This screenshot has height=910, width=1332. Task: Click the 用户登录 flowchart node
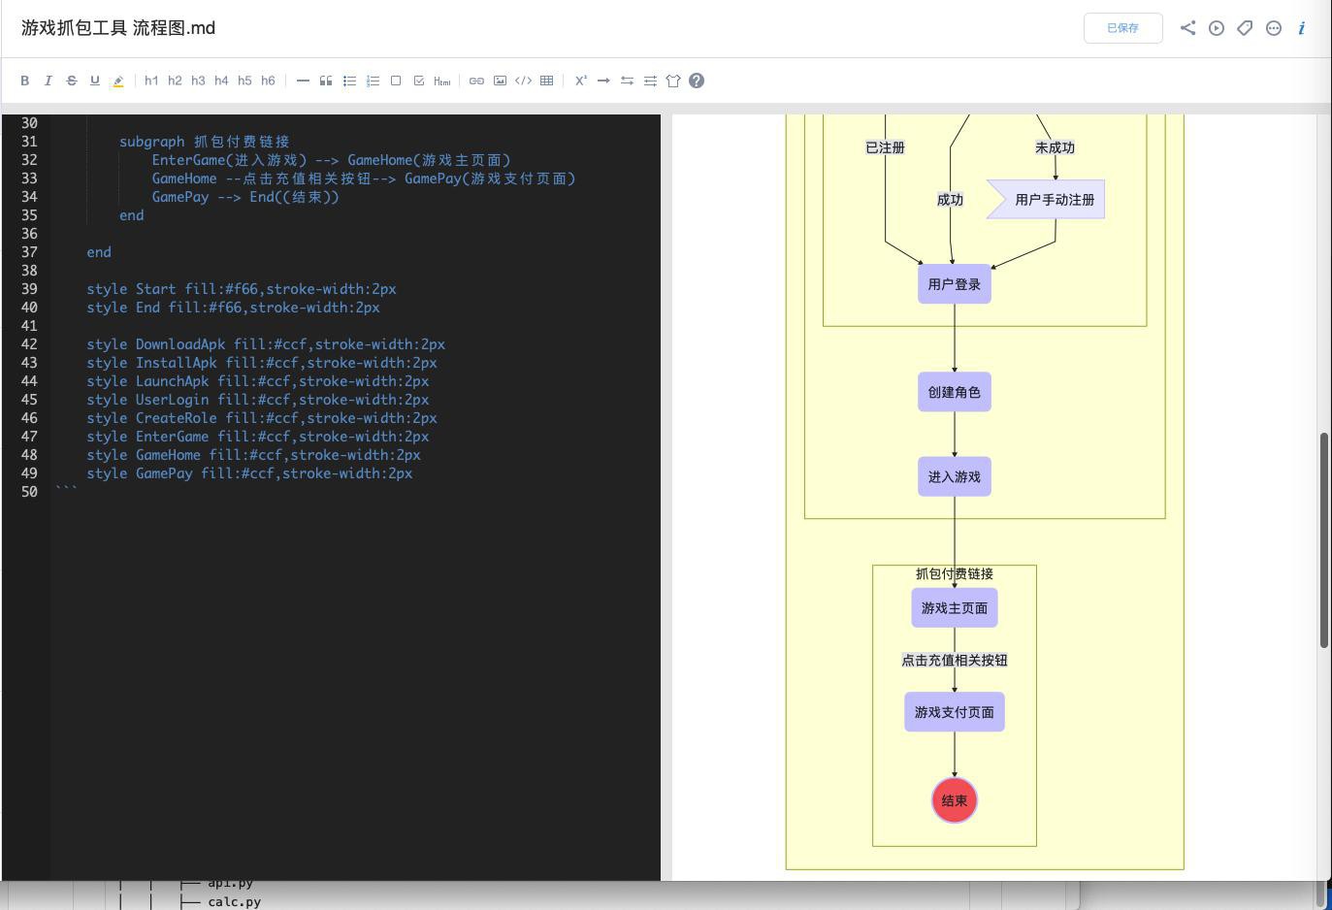[955, 284]
